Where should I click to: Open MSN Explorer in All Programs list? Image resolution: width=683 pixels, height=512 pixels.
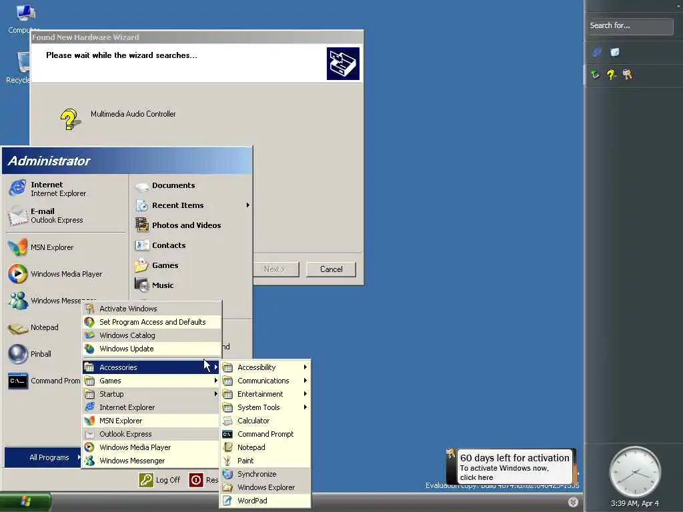[151, 421]
